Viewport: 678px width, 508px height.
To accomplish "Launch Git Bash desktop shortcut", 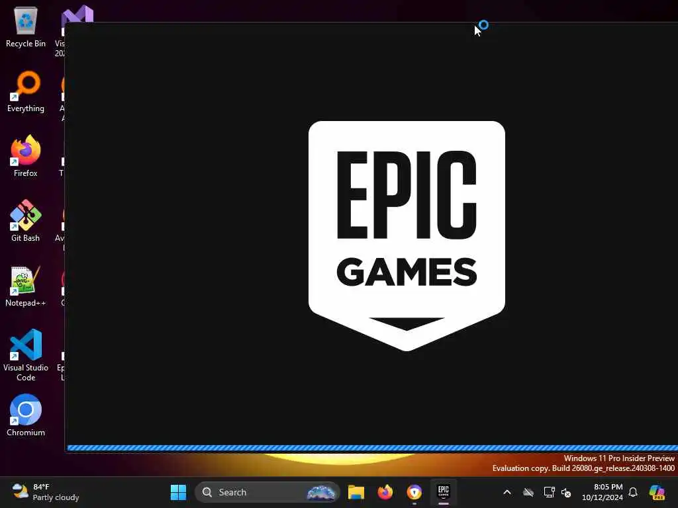I will [26, 221].
